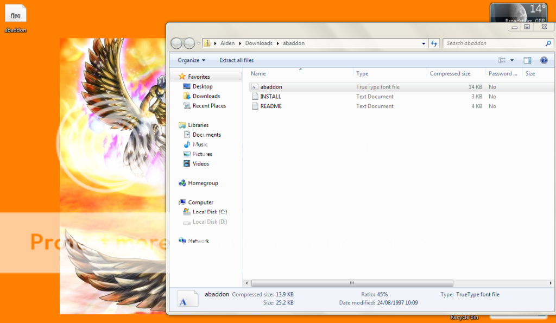
Task: Select Local Disk (C:) in navigation pane
Action: tap(210, 212)
